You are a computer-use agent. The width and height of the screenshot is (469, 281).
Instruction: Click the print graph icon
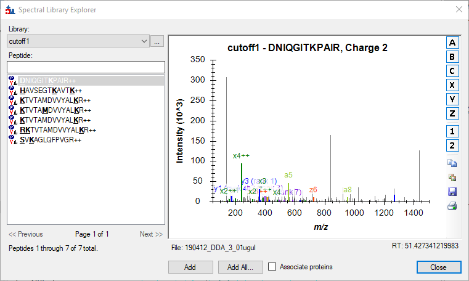[x=452, y=206]
